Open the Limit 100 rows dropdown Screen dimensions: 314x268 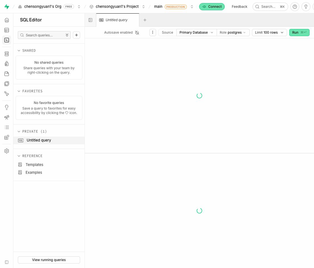point(269,33)
